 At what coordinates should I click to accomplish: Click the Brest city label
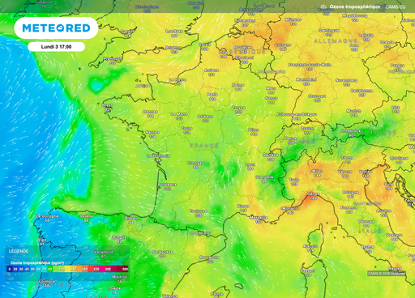108,105
